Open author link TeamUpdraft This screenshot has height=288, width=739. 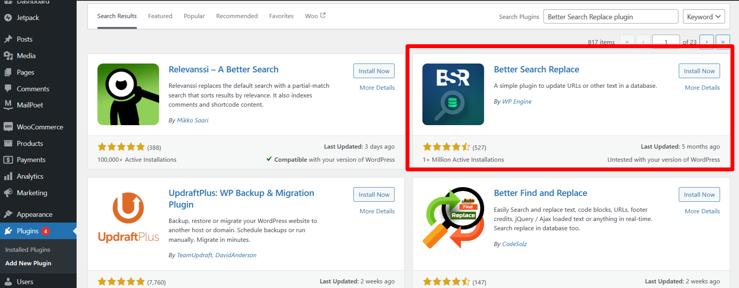click(195, 255)
